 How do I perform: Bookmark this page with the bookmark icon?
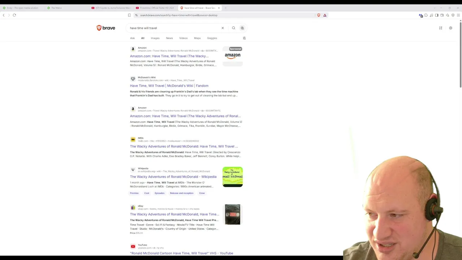pos(129,15)
